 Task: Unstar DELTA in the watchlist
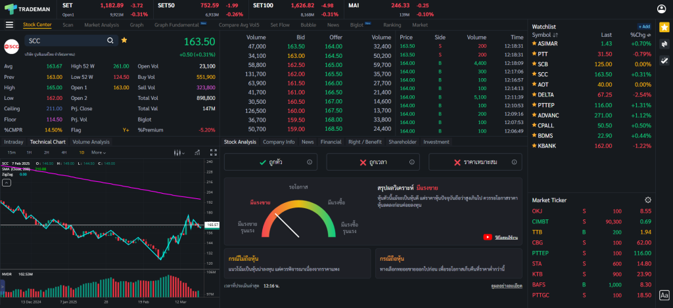tap(534, 95)
